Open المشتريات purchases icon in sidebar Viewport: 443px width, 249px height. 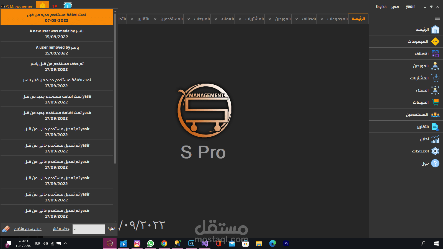click(435, 78)
